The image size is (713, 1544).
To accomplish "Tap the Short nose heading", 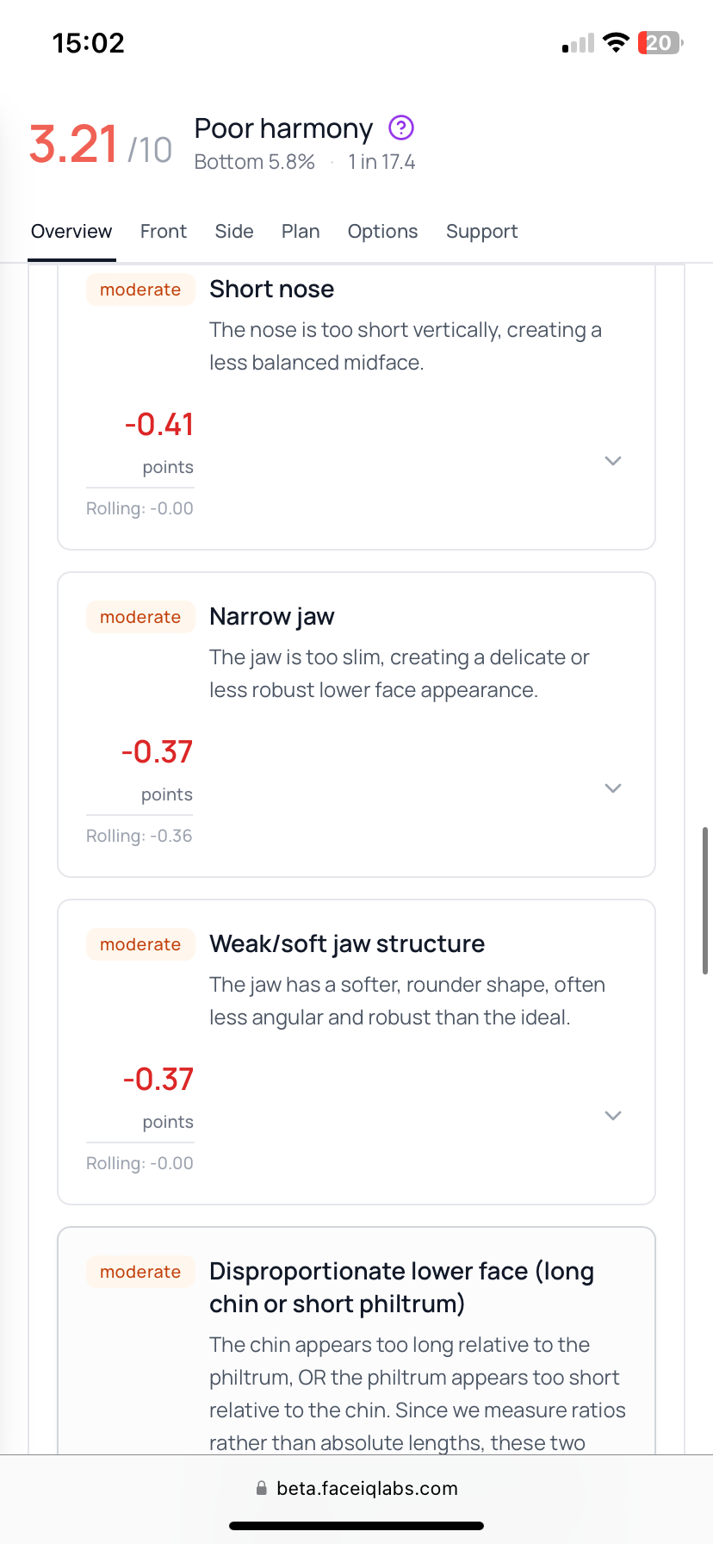I will click(x=272, y=289).
